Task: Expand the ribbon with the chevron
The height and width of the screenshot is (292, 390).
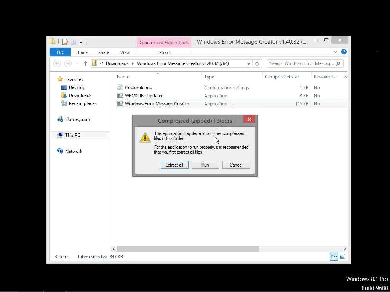Action: [335, 52]
